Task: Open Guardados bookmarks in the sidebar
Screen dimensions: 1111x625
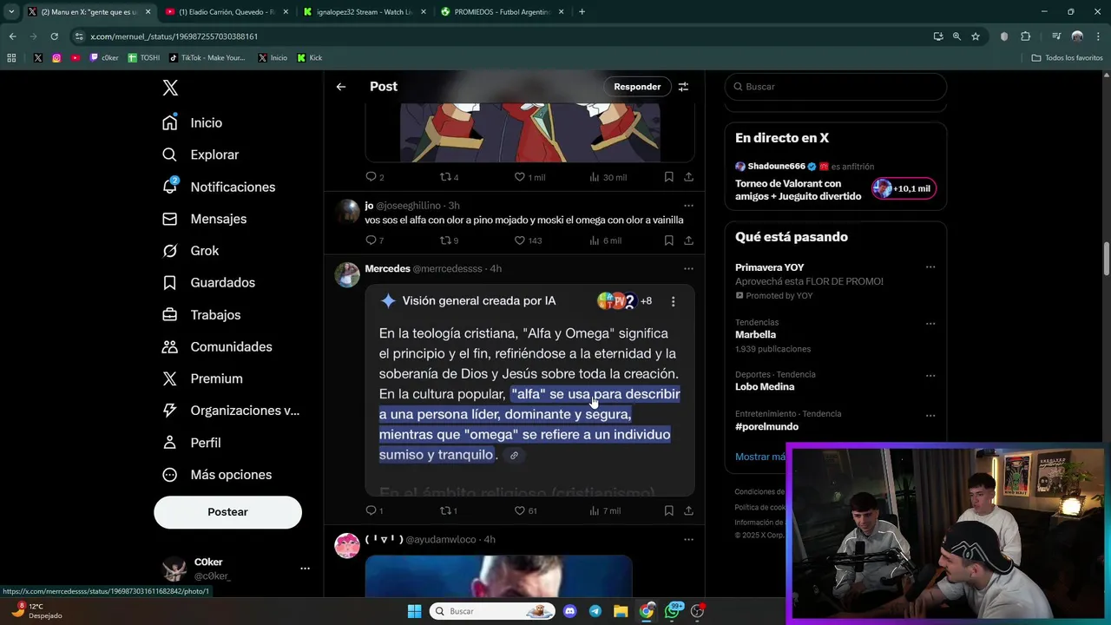Action: coord(208,283)
